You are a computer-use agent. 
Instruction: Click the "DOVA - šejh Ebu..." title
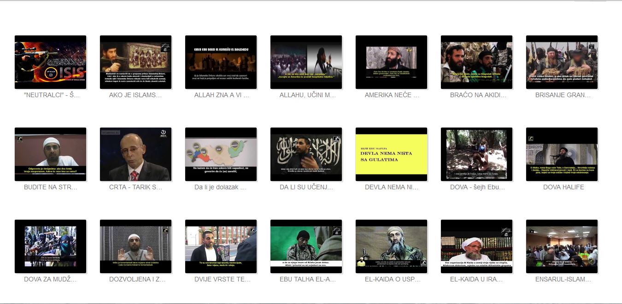click(476, 187)
